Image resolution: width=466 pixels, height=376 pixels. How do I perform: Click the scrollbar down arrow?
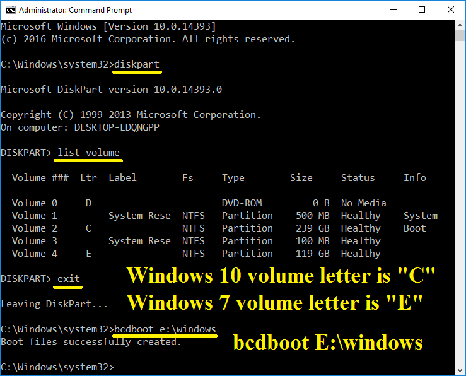point(460,370)
